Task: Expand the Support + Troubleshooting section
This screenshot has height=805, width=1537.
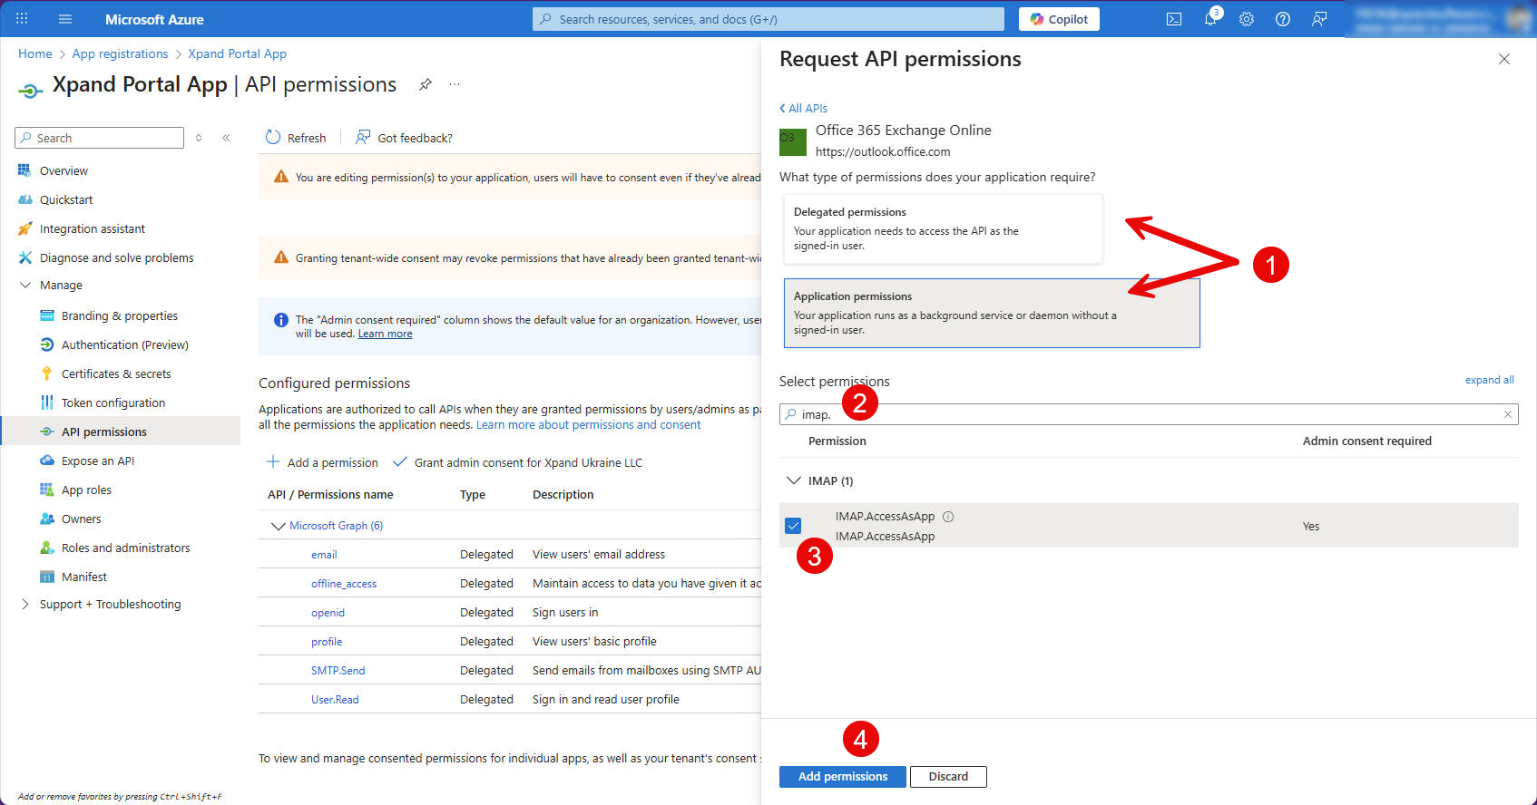Action: pos(24,605)
